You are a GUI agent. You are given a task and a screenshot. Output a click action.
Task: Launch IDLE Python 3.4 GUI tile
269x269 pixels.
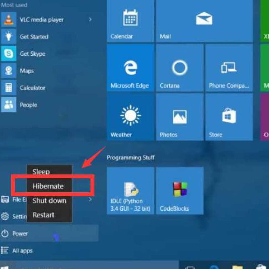[130, 191]
